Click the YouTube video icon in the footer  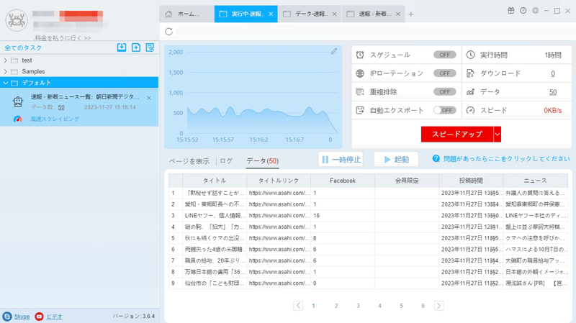pyautogui.click(x=39, y=317)
